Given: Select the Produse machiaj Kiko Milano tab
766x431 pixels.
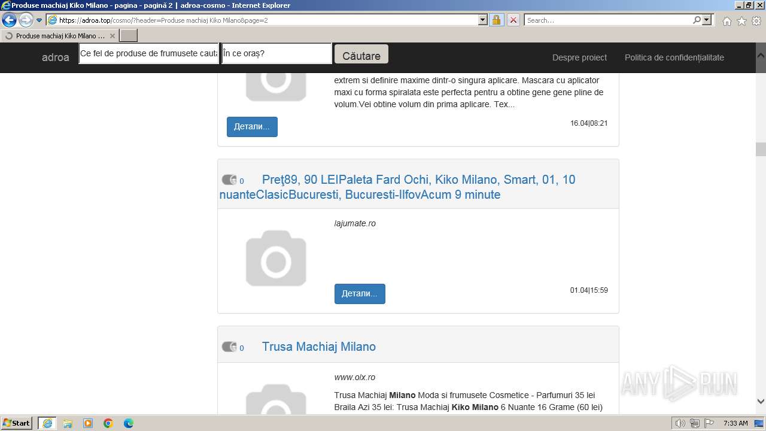Looking at the screenshot, I should coord(60,36).
